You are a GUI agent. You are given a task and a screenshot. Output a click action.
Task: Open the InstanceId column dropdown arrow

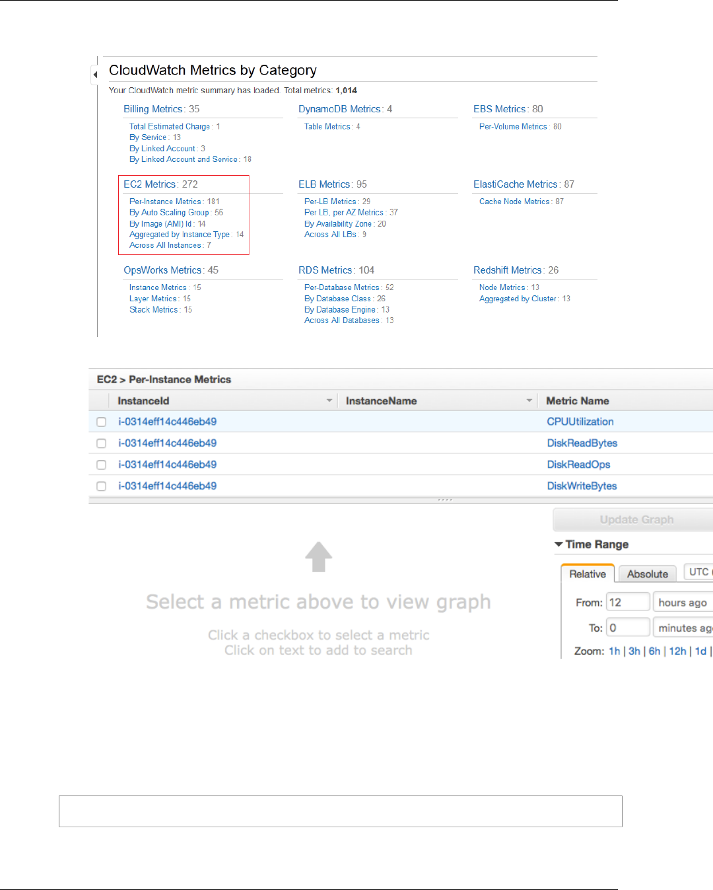[329, 400]
